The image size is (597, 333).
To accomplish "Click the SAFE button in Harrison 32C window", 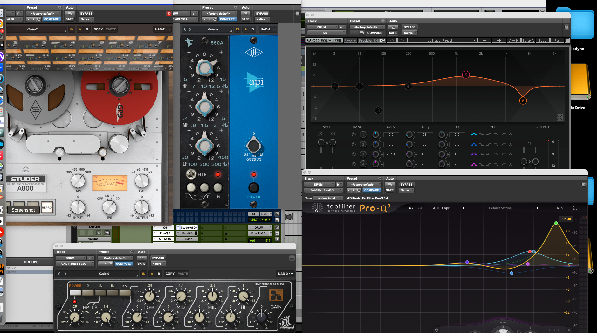I will (141, 264).
